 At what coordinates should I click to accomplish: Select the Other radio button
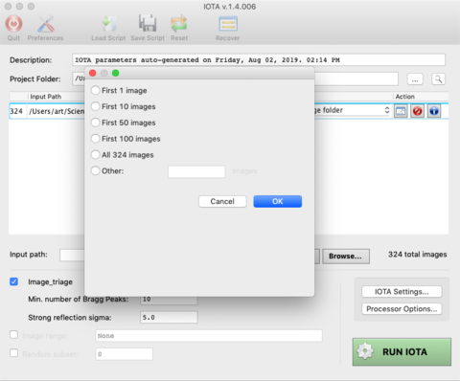95,170
